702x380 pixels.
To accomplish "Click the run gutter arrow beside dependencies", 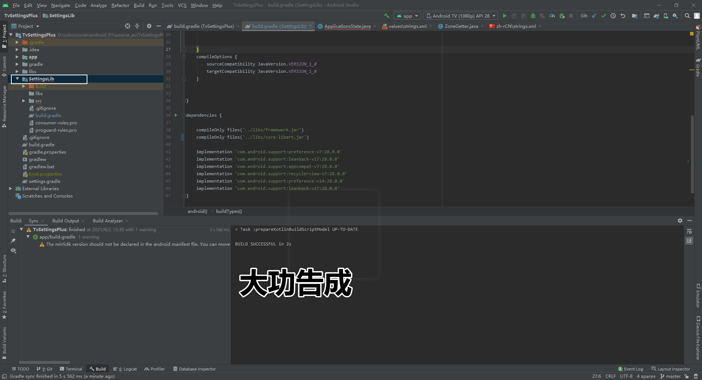I will [176, 115].
